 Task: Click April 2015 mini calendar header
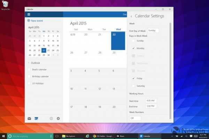pyautogui.click(x=34, y=27)
